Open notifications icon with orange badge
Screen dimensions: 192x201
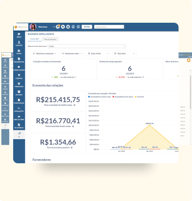coord(58,27)
